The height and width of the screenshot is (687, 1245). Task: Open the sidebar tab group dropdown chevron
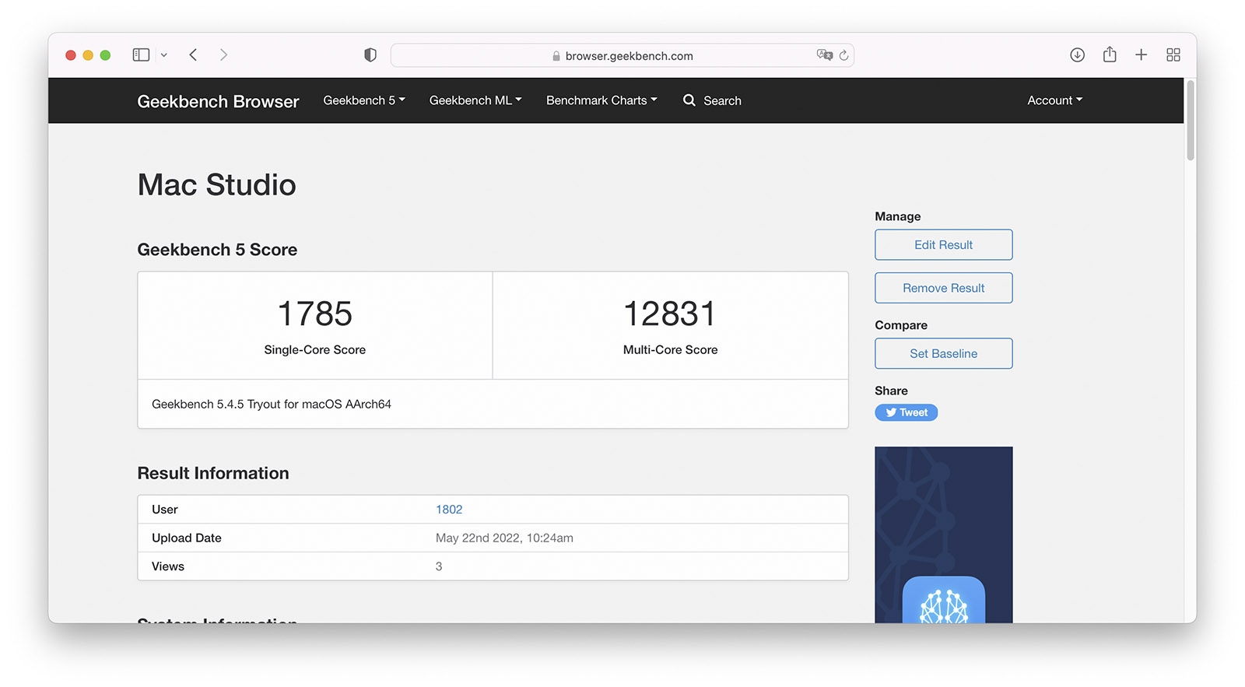pyautogui.click(x=163, y=55)
